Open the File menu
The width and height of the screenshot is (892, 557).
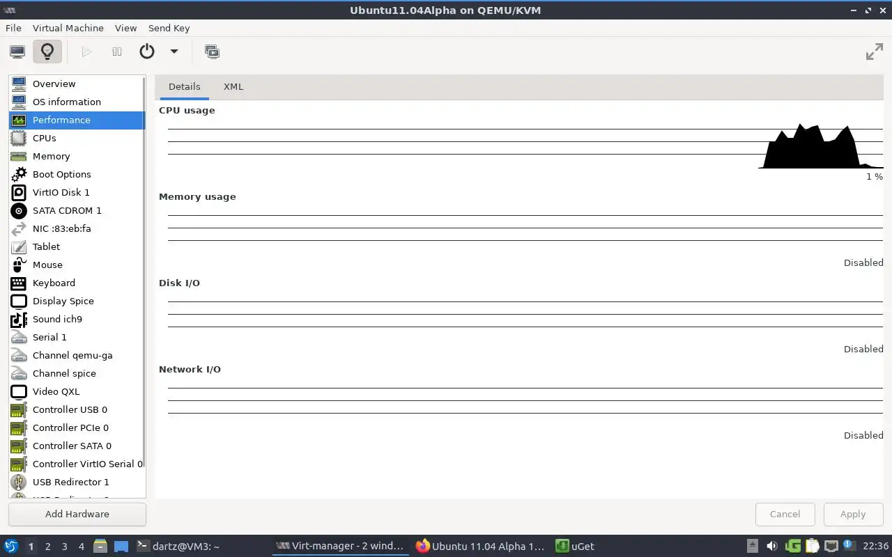(x=13, y=28)
